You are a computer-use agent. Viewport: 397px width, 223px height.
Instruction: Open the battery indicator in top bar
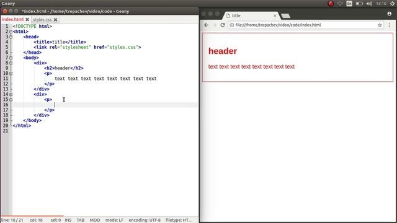point(359,4)
